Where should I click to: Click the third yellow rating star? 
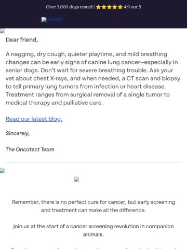pyautogui.click(x=109, y=7)
